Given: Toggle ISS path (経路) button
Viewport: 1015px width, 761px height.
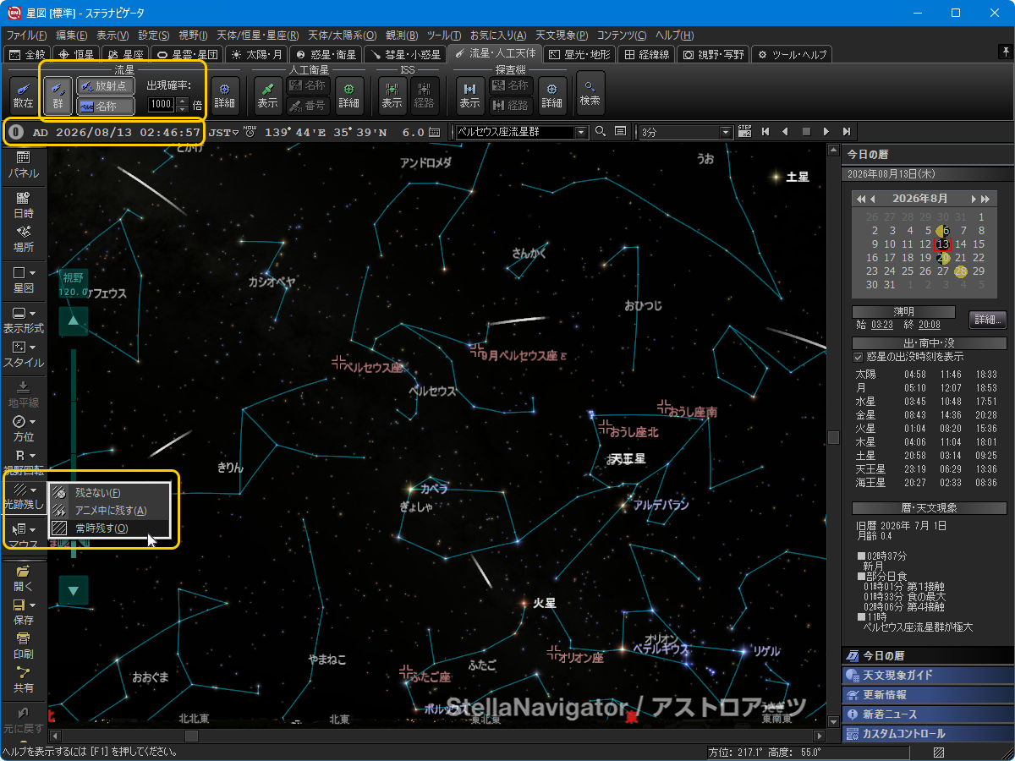Looking at the screenshot, I should coord(424,96).
